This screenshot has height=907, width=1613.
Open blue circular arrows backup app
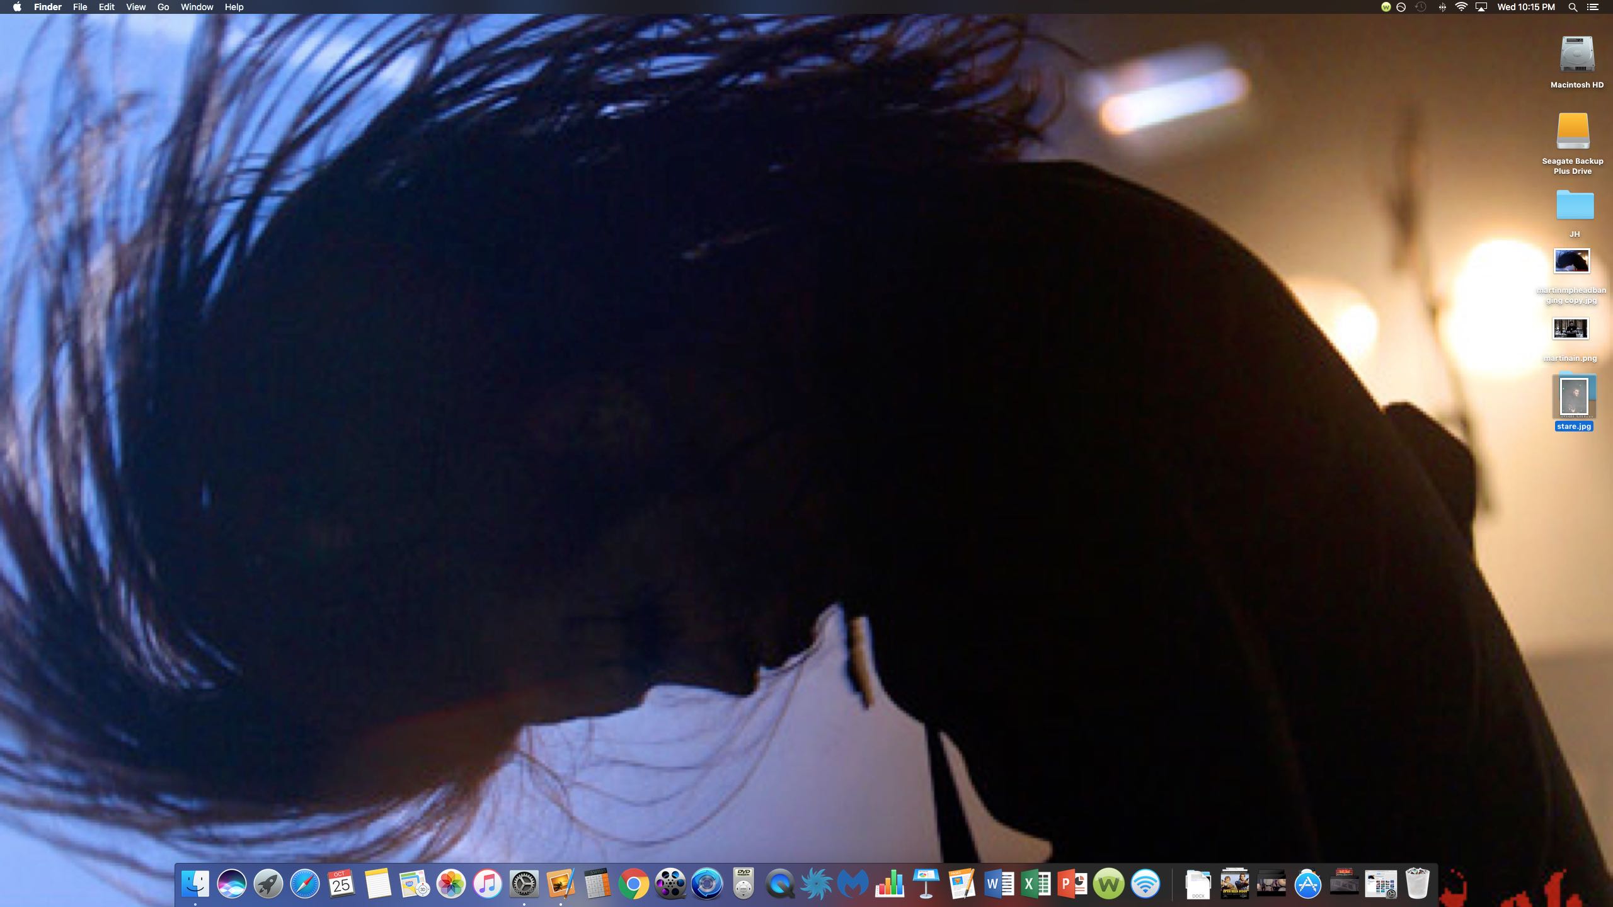point(707,884)
